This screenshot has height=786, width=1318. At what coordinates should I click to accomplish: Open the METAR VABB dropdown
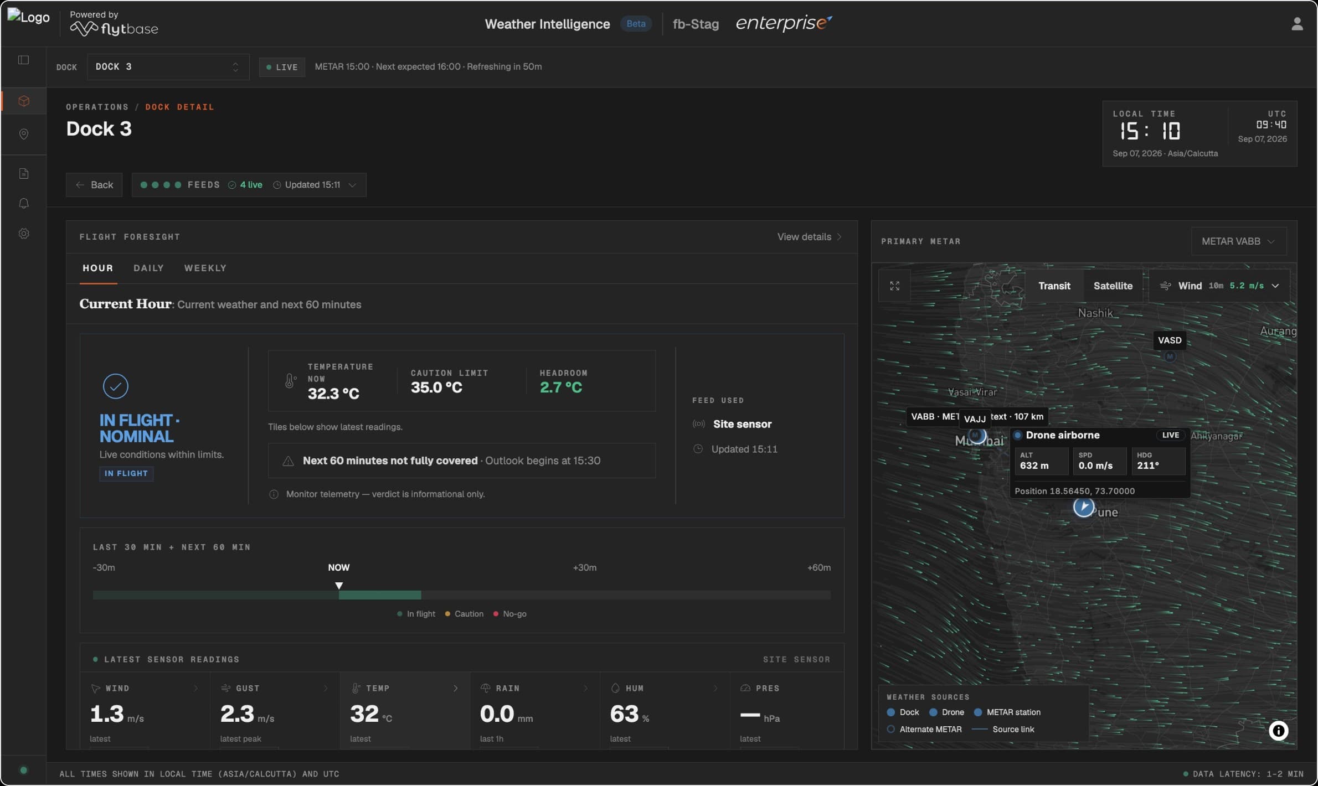pos(1238,241)
